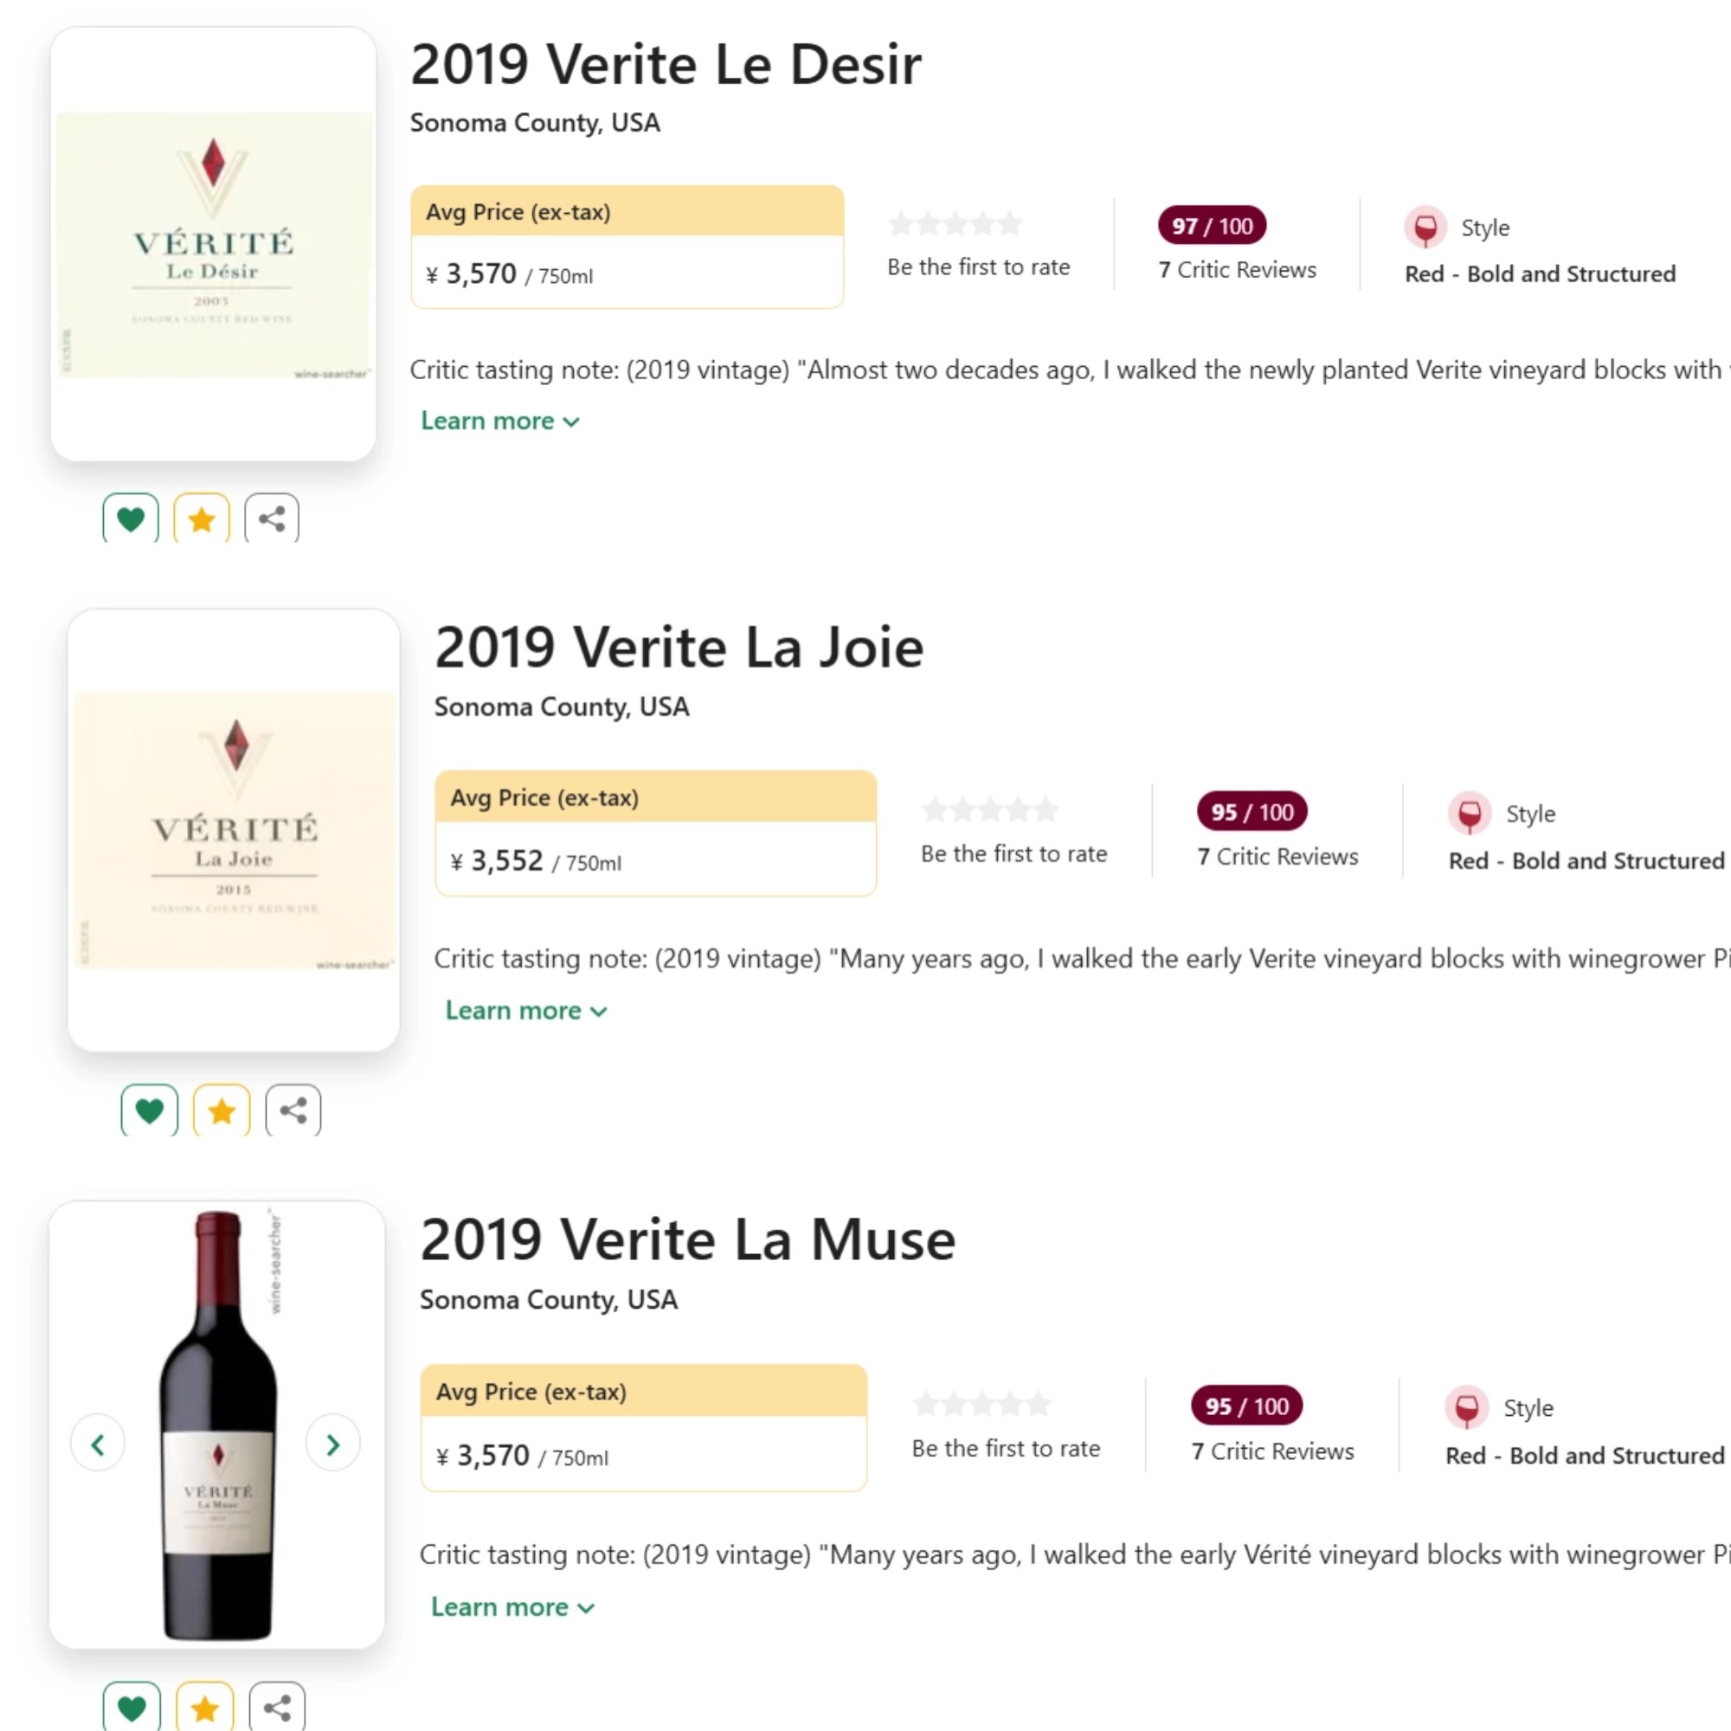Open the 2019 Verite Le Desir title
This screenshot has width=1731, height=1731.
tap(666, 65)
